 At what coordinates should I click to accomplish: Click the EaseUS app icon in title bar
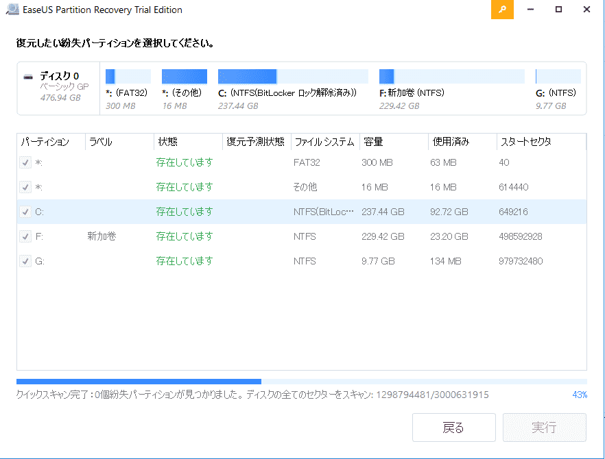click(x=10, y=10)
